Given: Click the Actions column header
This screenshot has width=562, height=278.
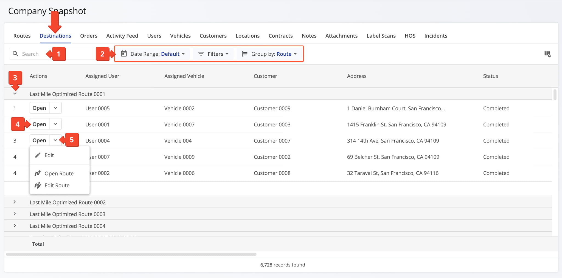Looking at the screenshot, I should point(38,76).
